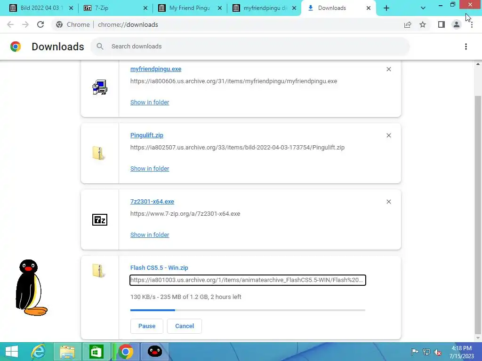Open the Action Center flag icon
Screen dimensions: 482x361
point(415,352)
